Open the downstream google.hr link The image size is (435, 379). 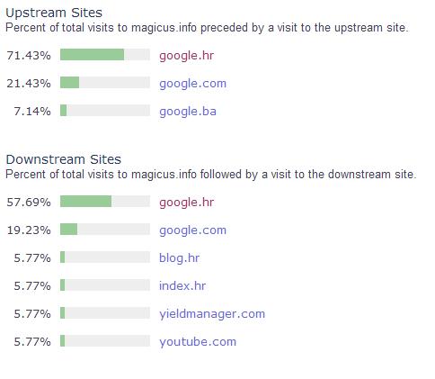[186, 203]
